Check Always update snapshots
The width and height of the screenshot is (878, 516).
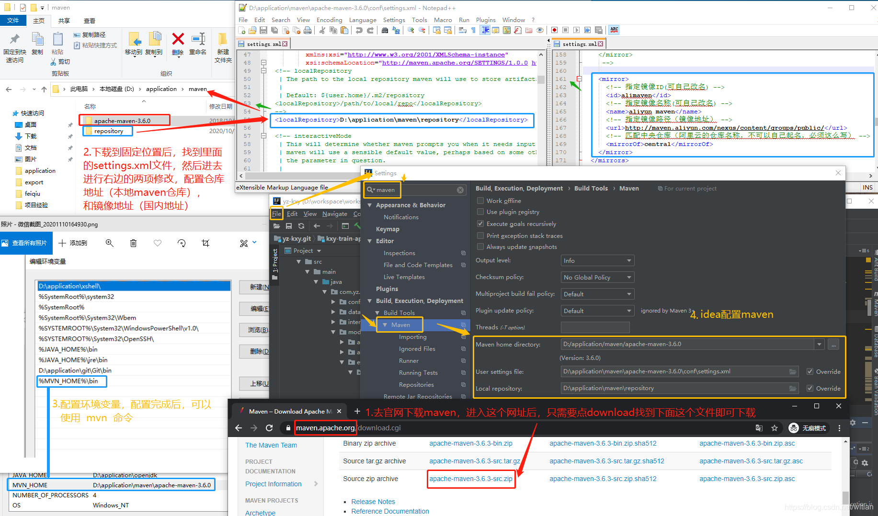480,247
